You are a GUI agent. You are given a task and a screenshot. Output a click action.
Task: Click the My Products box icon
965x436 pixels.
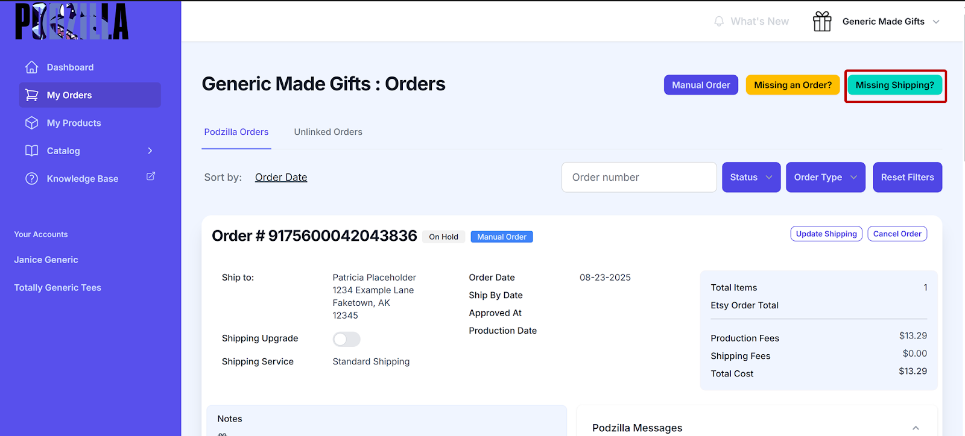coord(32,123)
